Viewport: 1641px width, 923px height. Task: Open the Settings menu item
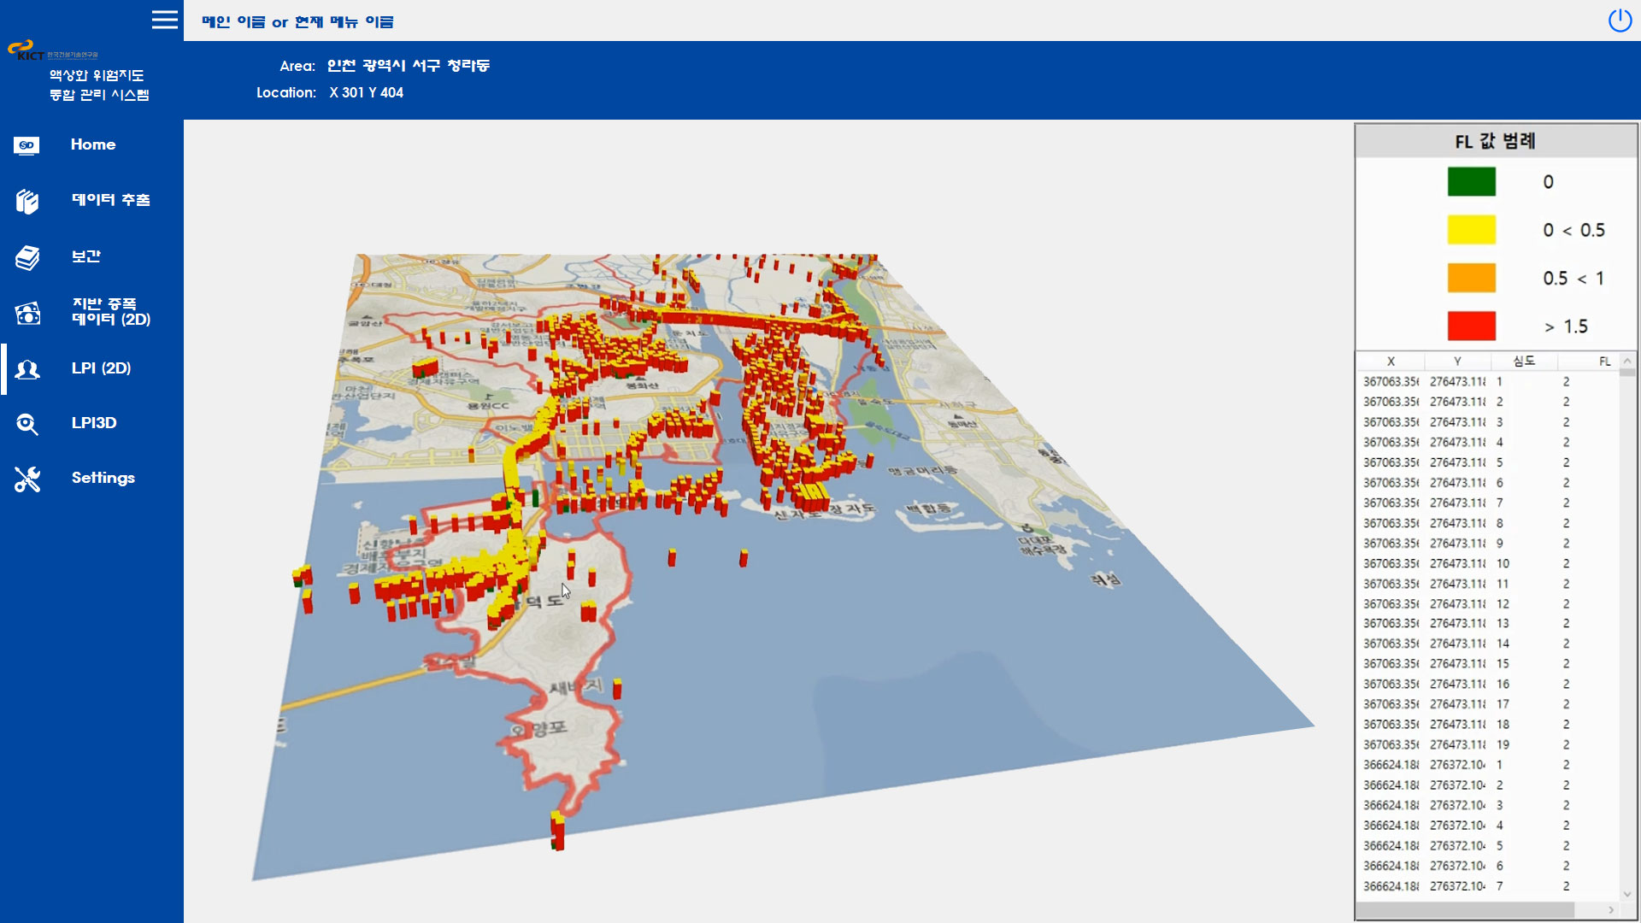[x=103, y=478]
